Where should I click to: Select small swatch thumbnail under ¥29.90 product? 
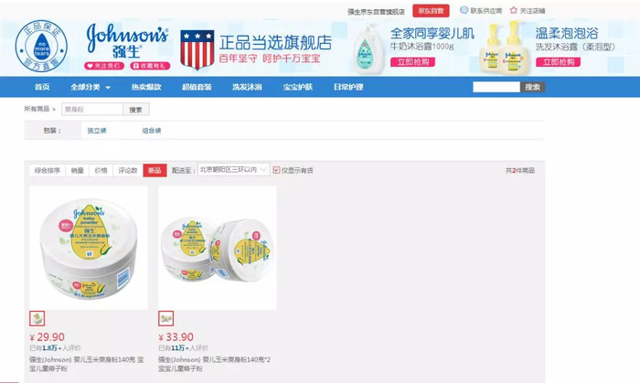tap(37, 318)
